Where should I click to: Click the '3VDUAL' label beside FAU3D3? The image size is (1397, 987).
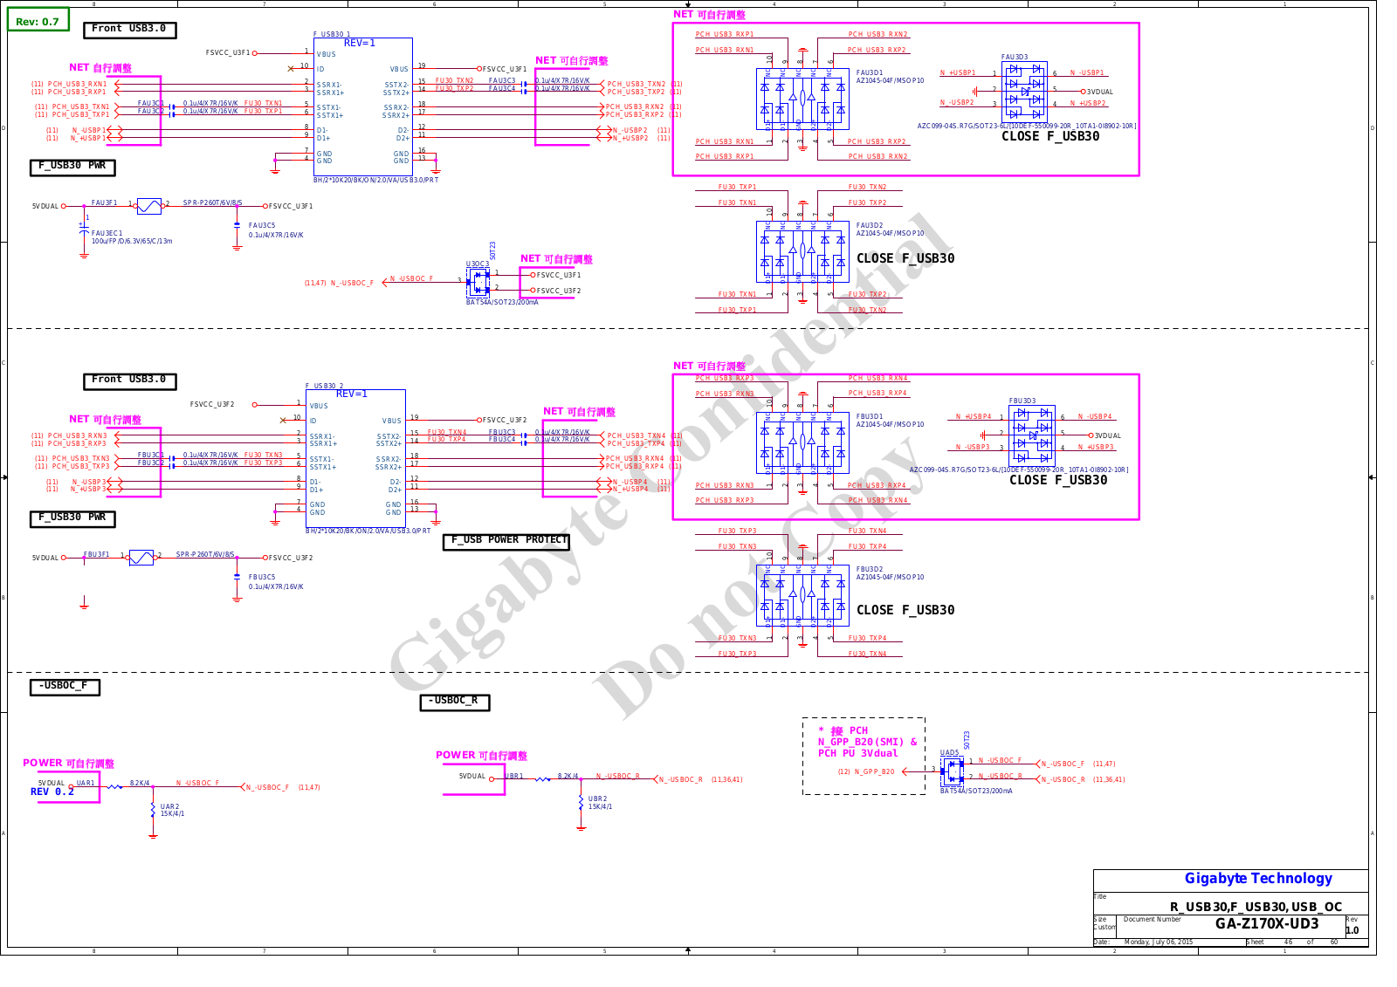[x=1099, y=92]
